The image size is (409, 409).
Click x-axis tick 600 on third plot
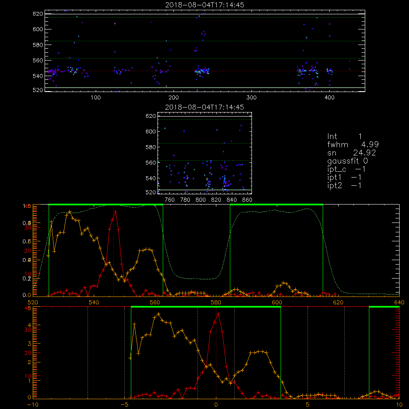point(277,302)
